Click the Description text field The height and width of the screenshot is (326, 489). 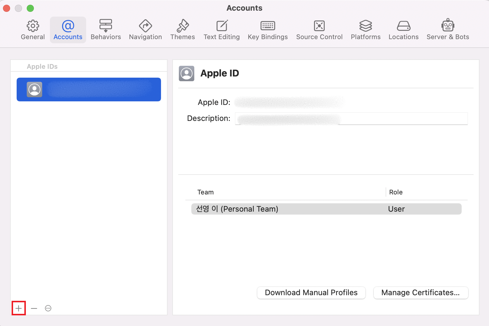point(351,119)
